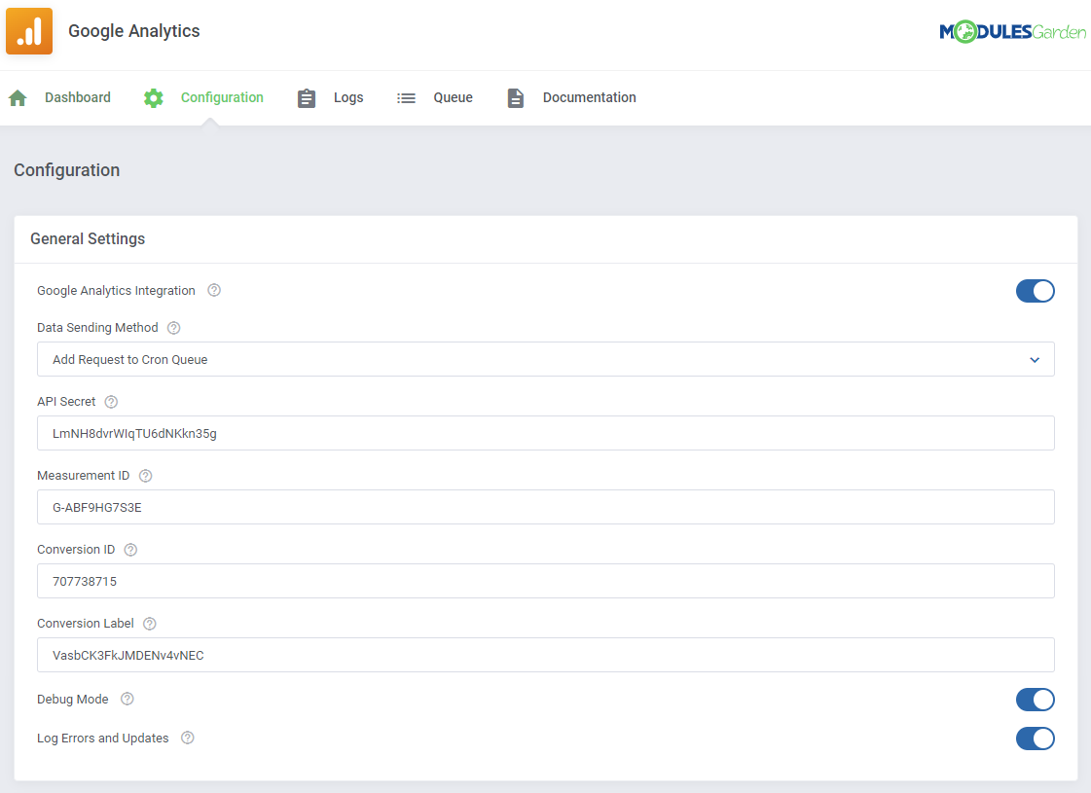This screenshot has width=1091, height=793.
Task: Go to the Dashboard tab
Action: pyautogui.click(x=77, y=97)
